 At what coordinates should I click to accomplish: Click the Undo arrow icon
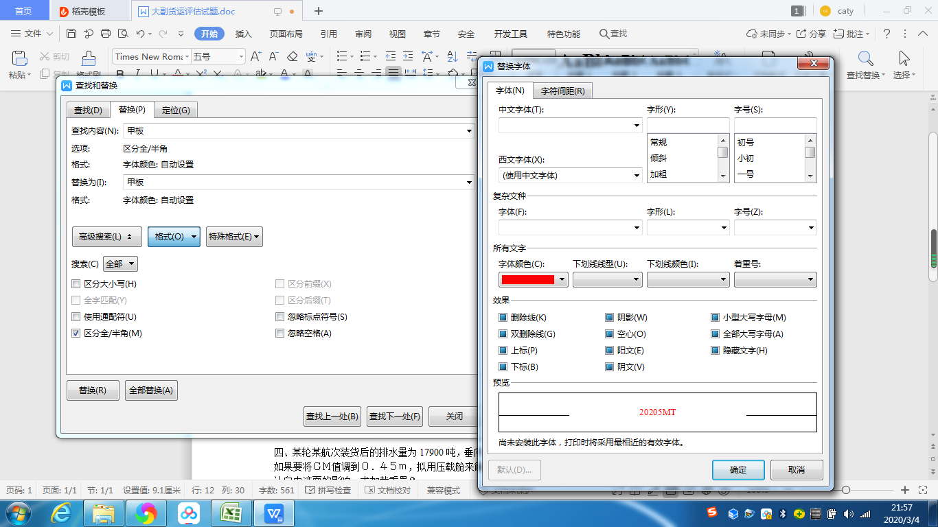(x=140, y=34)
